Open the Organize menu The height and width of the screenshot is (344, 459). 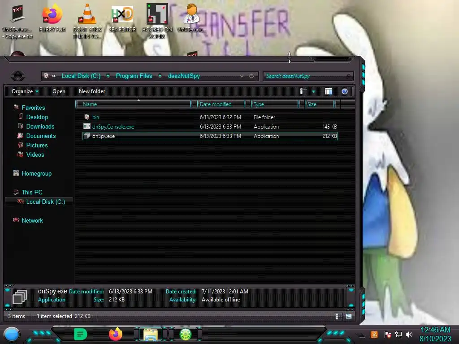coord(25,91)
